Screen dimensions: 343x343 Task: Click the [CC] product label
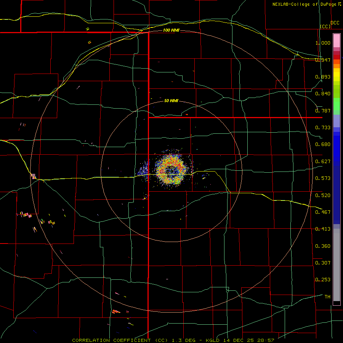click(x=325, y=26)
